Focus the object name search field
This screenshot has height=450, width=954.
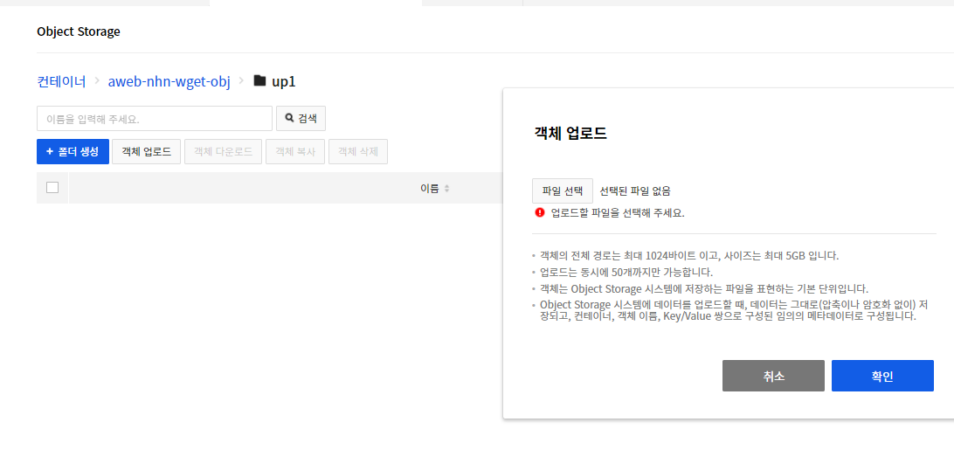coord(155,119)
